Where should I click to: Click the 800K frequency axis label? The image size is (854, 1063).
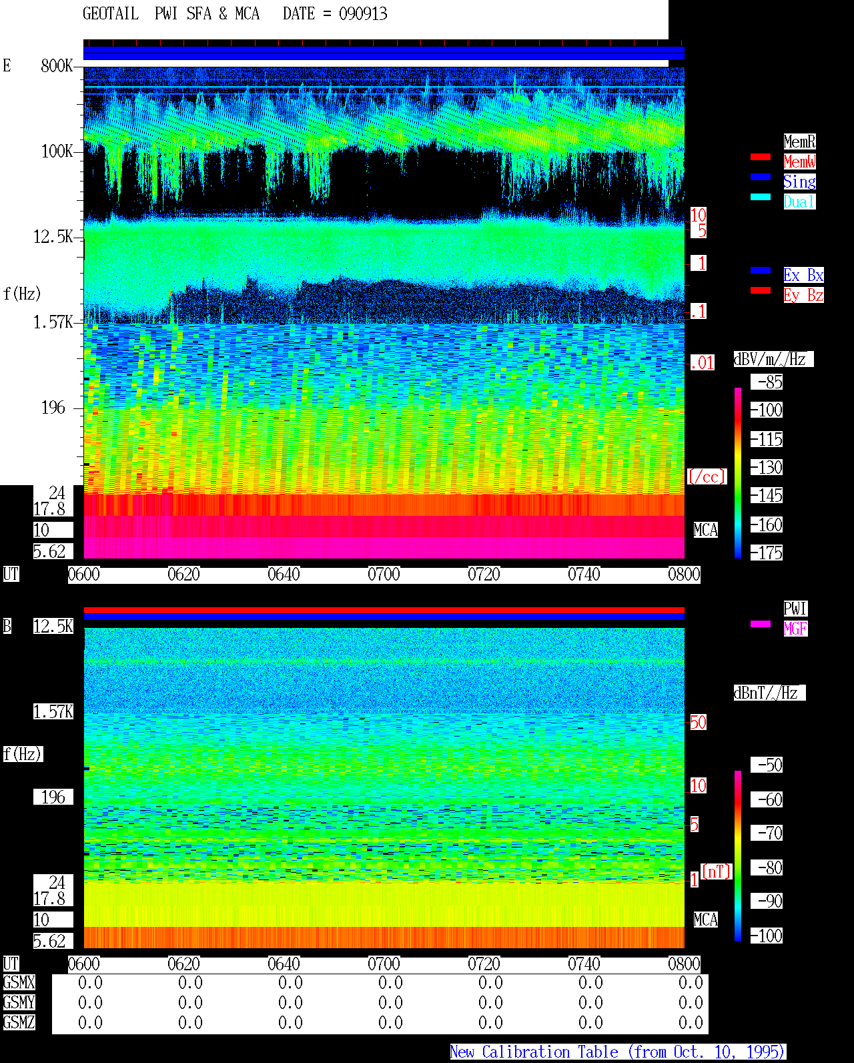pyautogui.click(x=57, y=66)
